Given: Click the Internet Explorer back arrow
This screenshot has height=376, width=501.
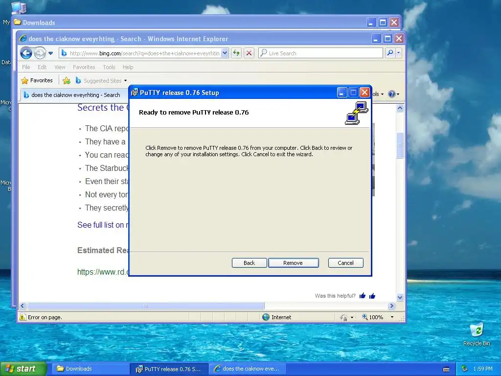Looking at the screenshot, I should 26,53.
